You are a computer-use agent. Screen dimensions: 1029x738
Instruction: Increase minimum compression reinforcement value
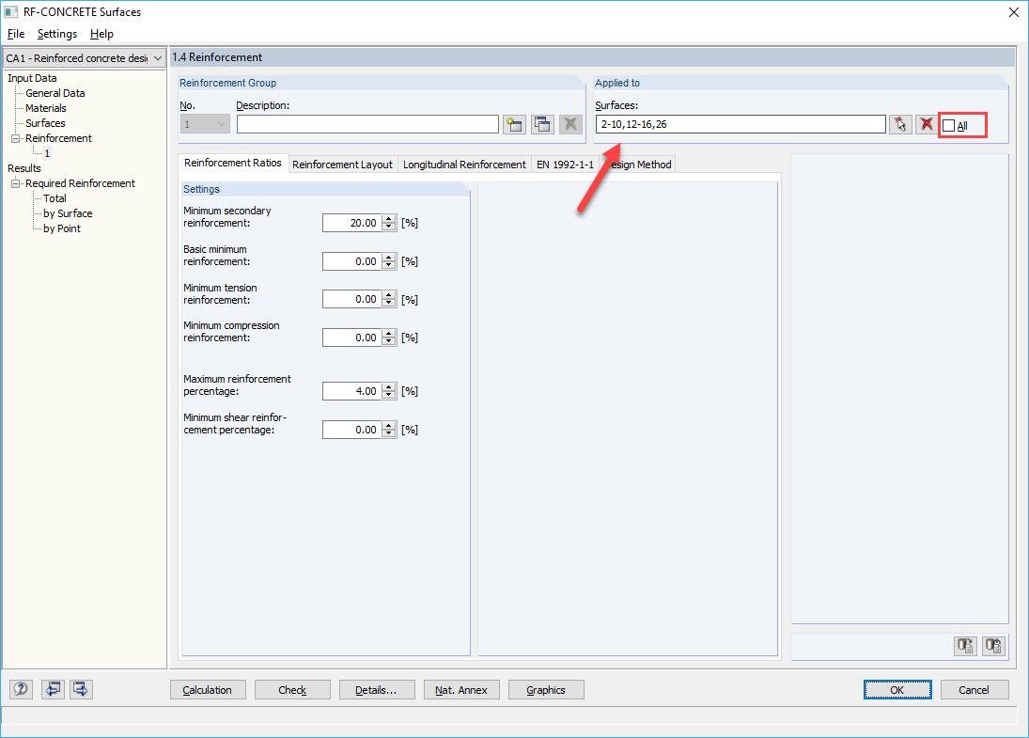389,334
